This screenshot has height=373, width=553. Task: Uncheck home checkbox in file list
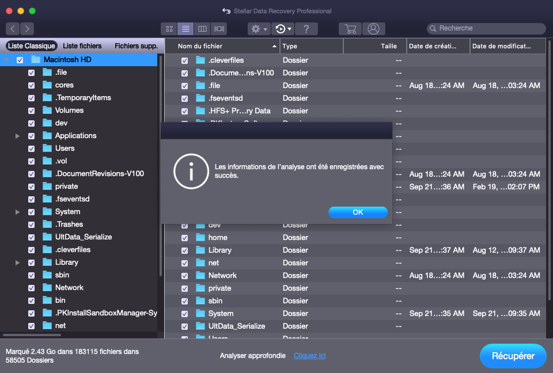pos(184,238)
